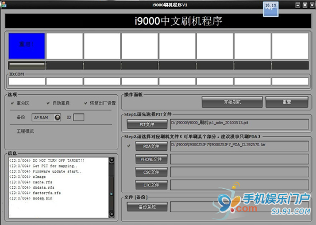316x225 pixels.
Task: Click the 'zImage' log line
Action: pyautogui.click(x=28, y=177)
